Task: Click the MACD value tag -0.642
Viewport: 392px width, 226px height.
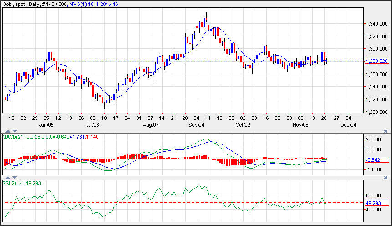Action: click(x=376, y=159)
